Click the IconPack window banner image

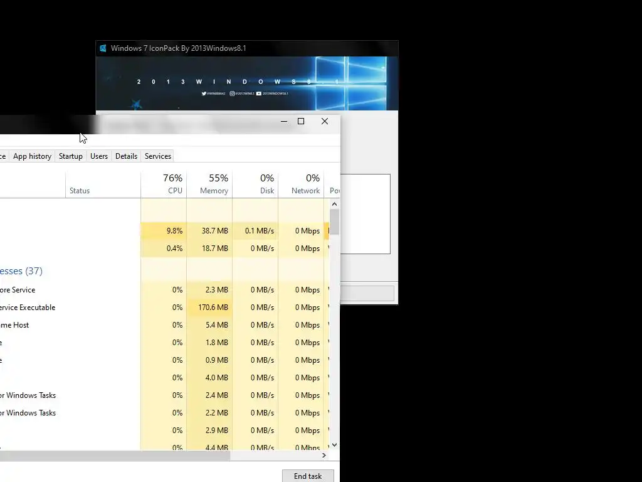pos(247,83)
